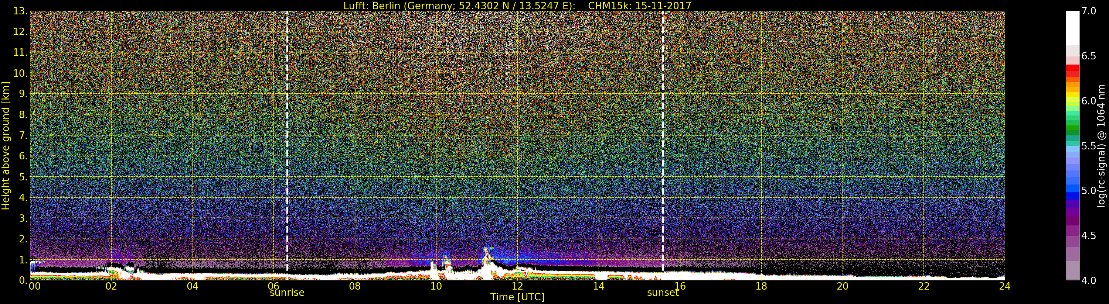Click the height axis tick label '11.'
This screenshot has width=1109, height=304.
[x=21, y=52]
